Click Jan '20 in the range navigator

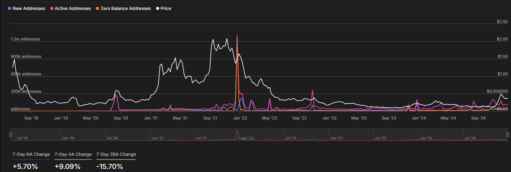coord(68,138)
